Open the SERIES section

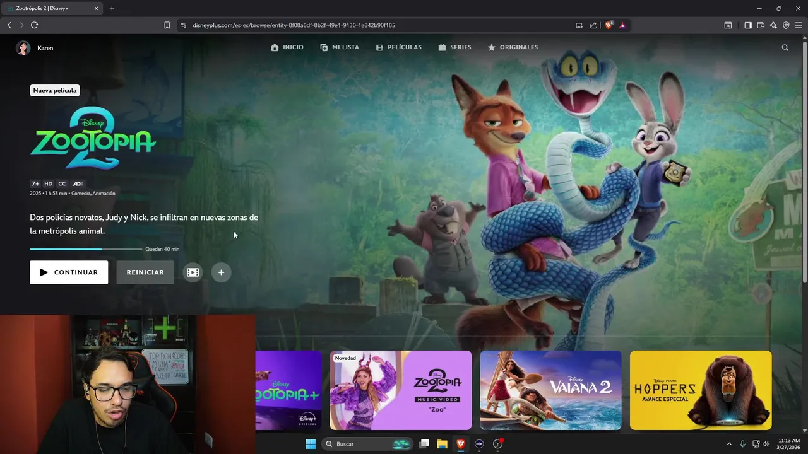click(x=454, y=47)
